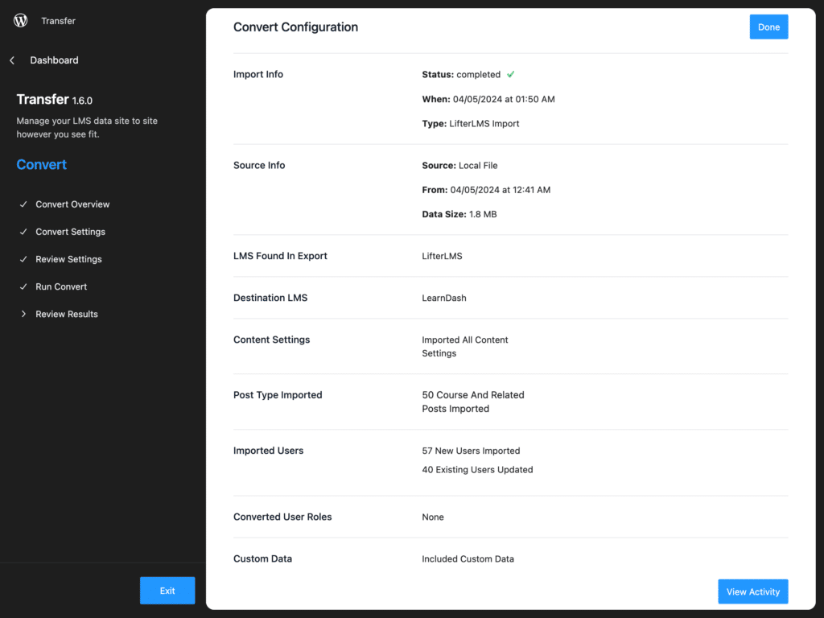Screen dimensions: 824x618
Task: Open the View Activity panel
Action: pyautogui.click(x=752, y=591)
